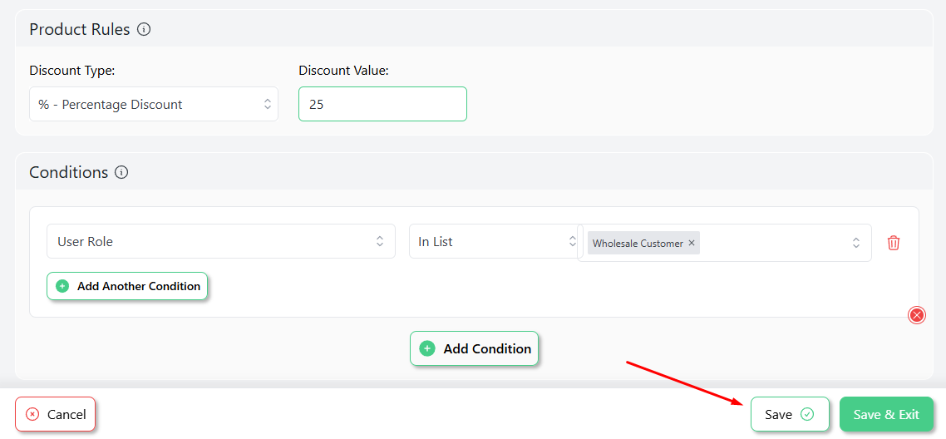
Task: Remove the Wholesale Customer tag
Action: [692, 243]
